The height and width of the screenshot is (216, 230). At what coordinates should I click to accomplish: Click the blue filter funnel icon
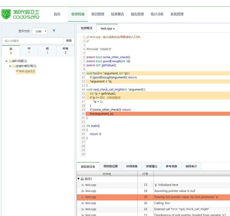tap(54, 31)
